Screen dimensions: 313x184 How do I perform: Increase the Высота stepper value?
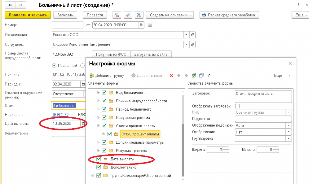pyautogui.click(x=276, y=148)
